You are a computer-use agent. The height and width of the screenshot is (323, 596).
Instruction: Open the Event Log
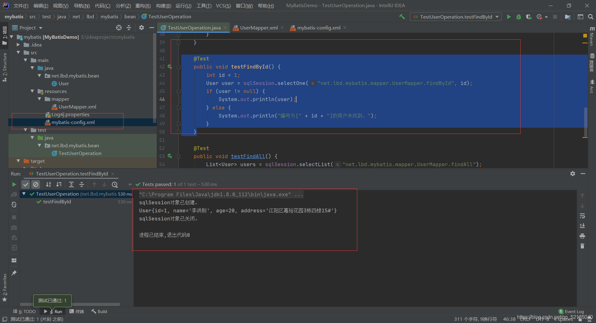click(571, 312)
